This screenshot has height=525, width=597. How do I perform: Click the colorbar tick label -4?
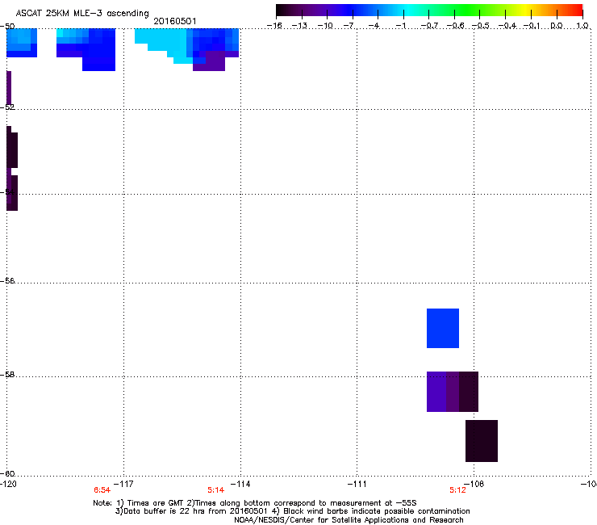coord(374,26)
